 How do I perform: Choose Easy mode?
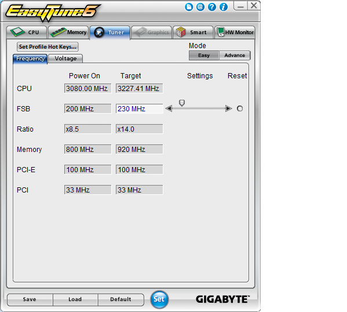pyautogui.click(x=204, y=56)
